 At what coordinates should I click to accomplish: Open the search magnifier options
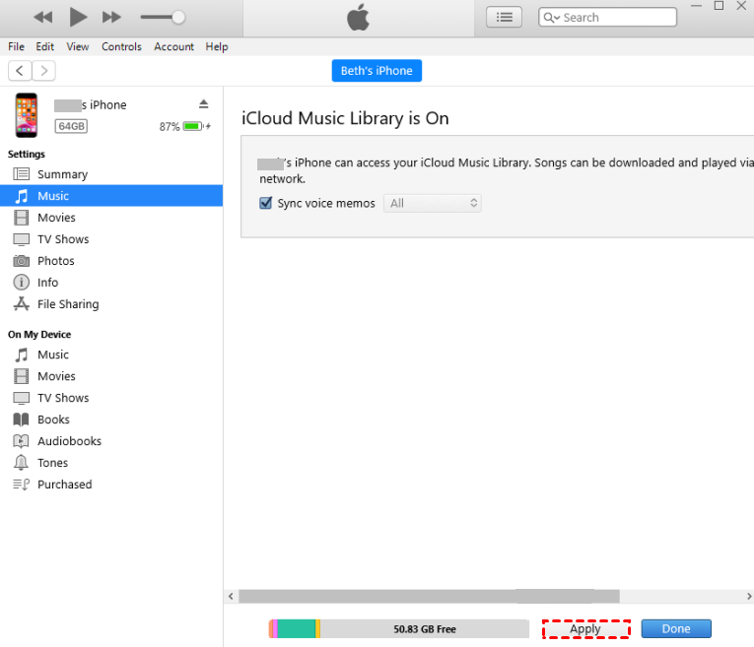tap(551, 18)
